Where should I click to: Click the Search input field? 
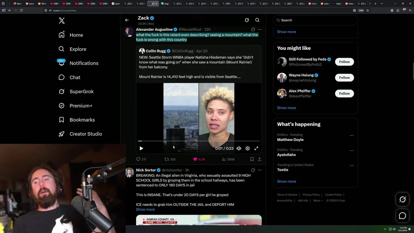click(x=315, y=20)
